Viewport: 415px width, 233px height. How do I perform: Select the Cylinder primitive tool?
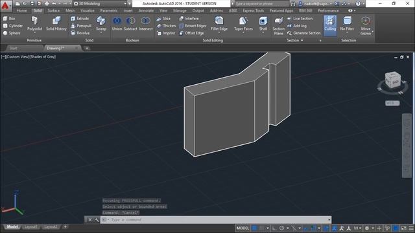13,26
